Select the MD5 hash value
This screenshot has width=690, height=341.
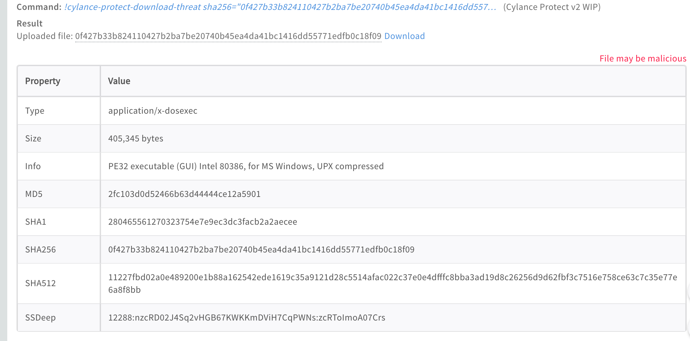[184, 194]
